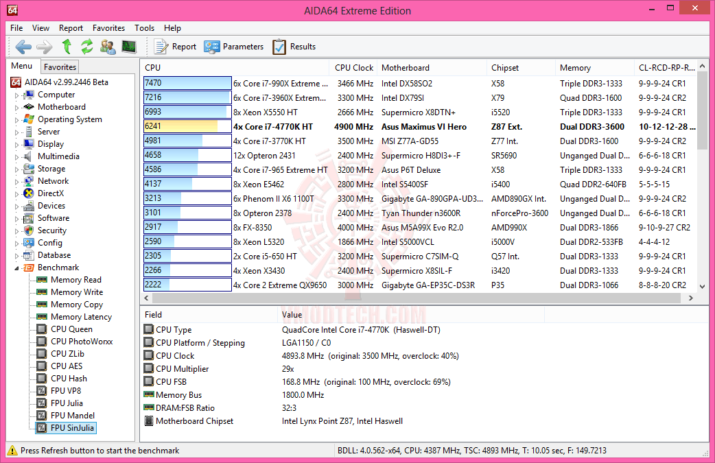Open the File menu
The width and height of the screenshot is (715, 463).
[x=16, y=28]
